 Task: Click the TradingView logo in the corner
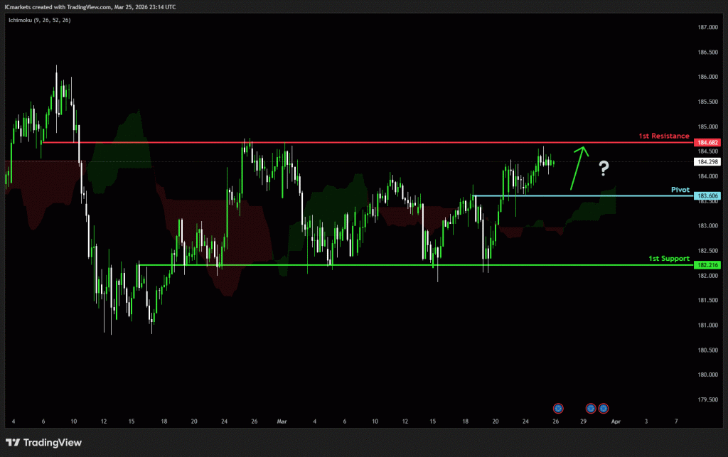pyautogui.click(x=45, y=442)
